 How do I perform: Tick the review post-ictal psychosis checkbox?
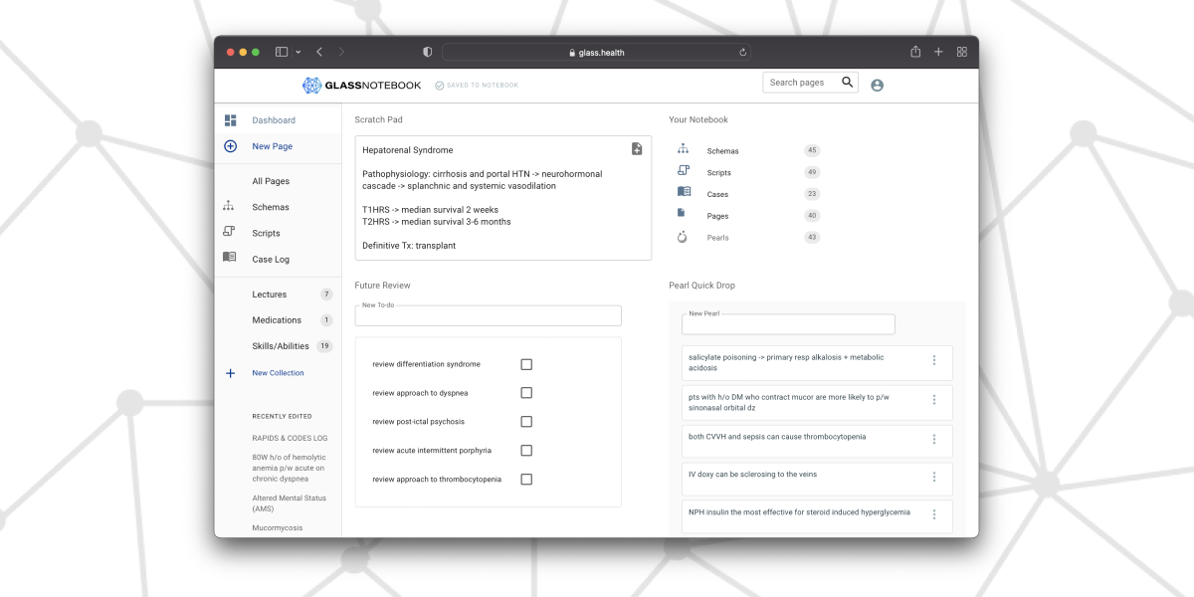(x=526, y=422)
